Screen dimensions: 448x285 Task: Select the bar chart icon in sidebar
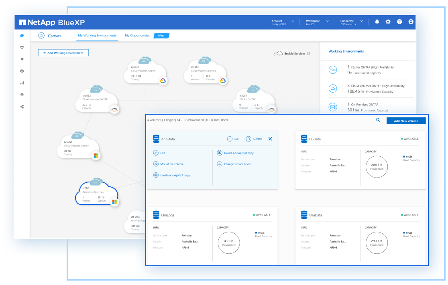[22, 83]
